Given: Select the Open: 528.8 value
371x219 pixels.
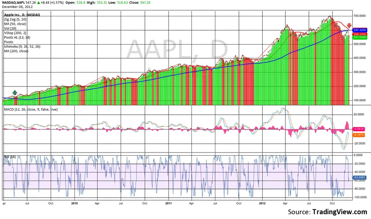Looking at the screenshot, I should [75, 3].
